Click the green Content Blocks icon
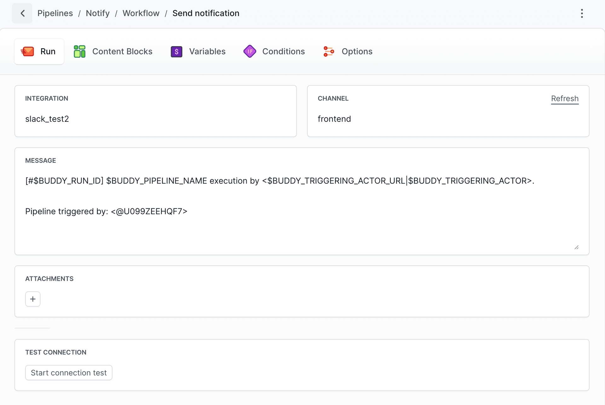605x405 pixels. [x=79, y=51]
